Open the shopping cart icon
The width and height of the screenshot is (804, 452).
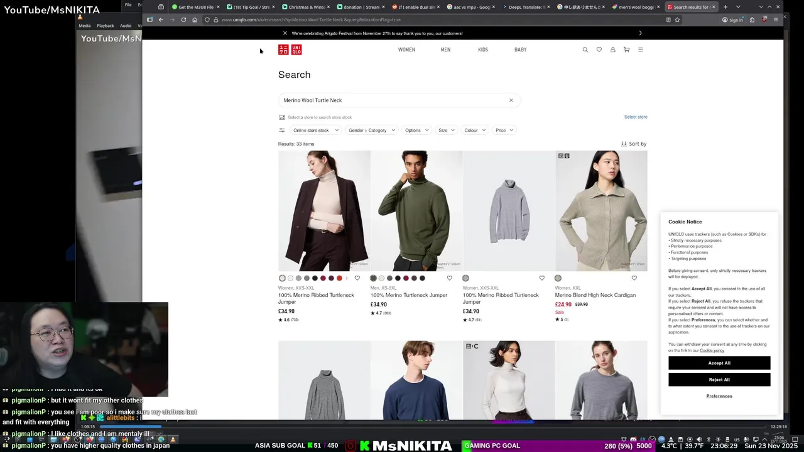point(626,50)
